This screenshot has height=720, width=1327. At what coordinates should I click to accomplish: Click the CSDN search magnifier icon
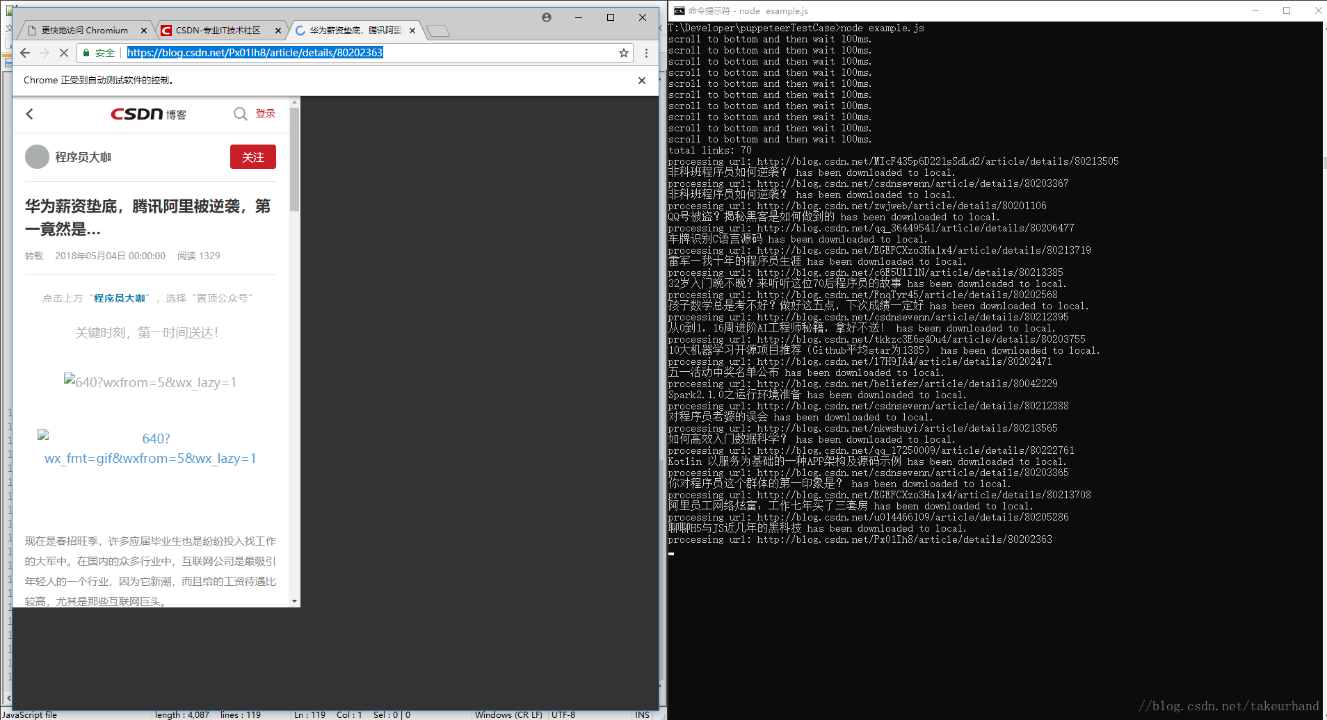tap(240, 114)
